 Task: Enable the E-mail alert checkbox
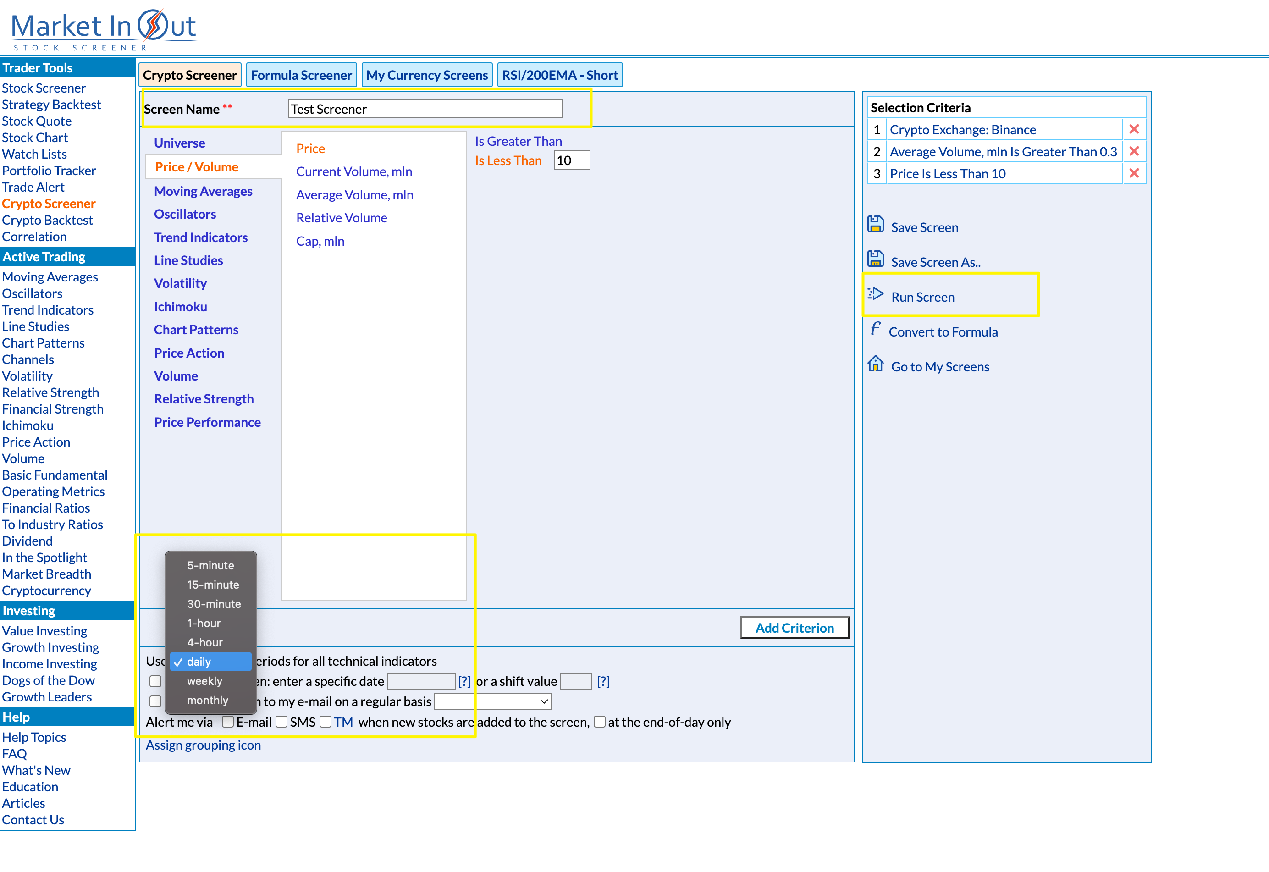pyautogui.click(x=228, y=722)
